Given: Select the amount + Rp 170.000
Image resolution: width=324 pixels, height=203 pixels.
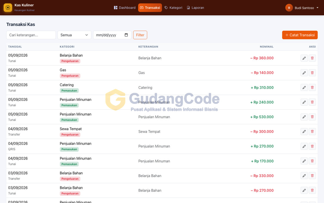Looking at the screenshot, I should click(x=262, y=161).
